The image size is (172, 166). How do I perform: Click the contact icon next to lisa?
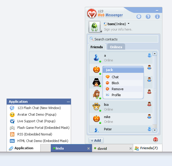149,104
